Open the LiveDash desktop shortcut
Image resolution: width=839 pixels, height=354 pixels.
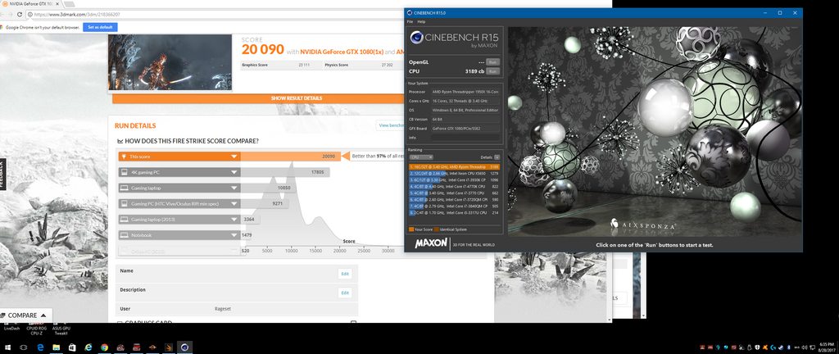point(11,326)
